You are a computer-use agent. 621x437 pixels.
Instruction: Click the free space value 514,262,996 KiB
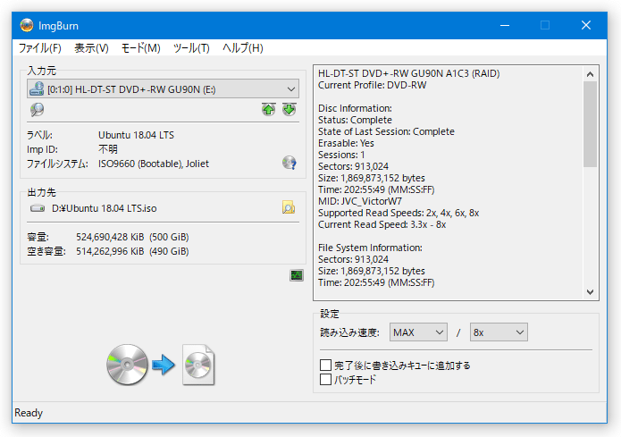coord(110,251)
